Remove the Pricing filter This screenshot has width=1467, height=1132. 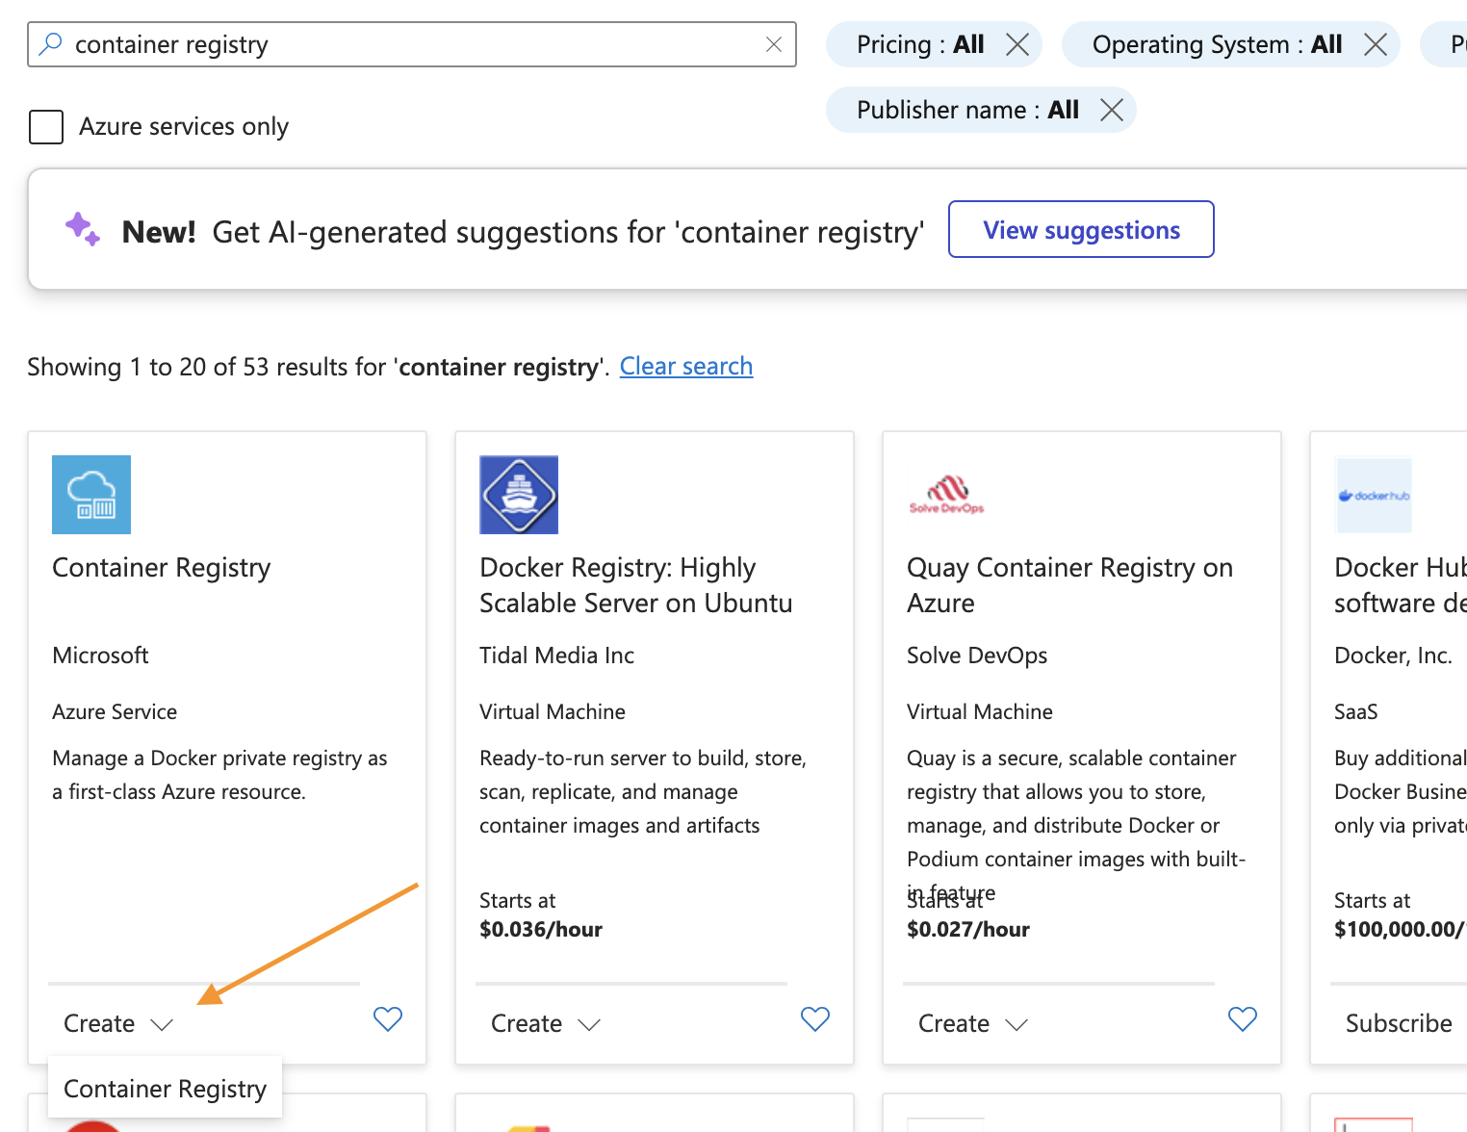pyautogui.click(x=1017, y=44)
